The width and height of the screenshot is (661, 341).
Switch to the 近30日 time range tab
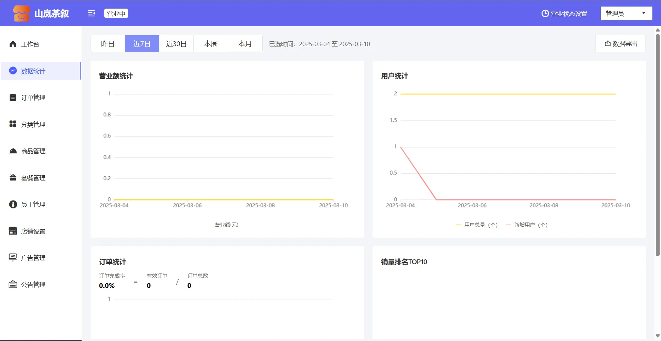point(176,44)
